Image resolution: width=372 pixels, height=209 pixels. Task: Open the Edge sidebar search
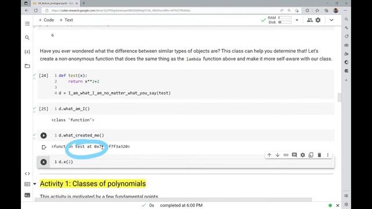coord(346,19)
